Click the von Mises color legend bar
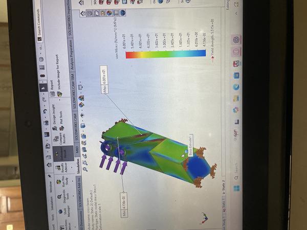 click(x=166, y=55)
